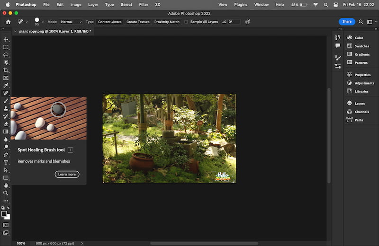Expand the right panel dock arrows
The height and width of the screenshot is (246, 379).
(376, 29)
